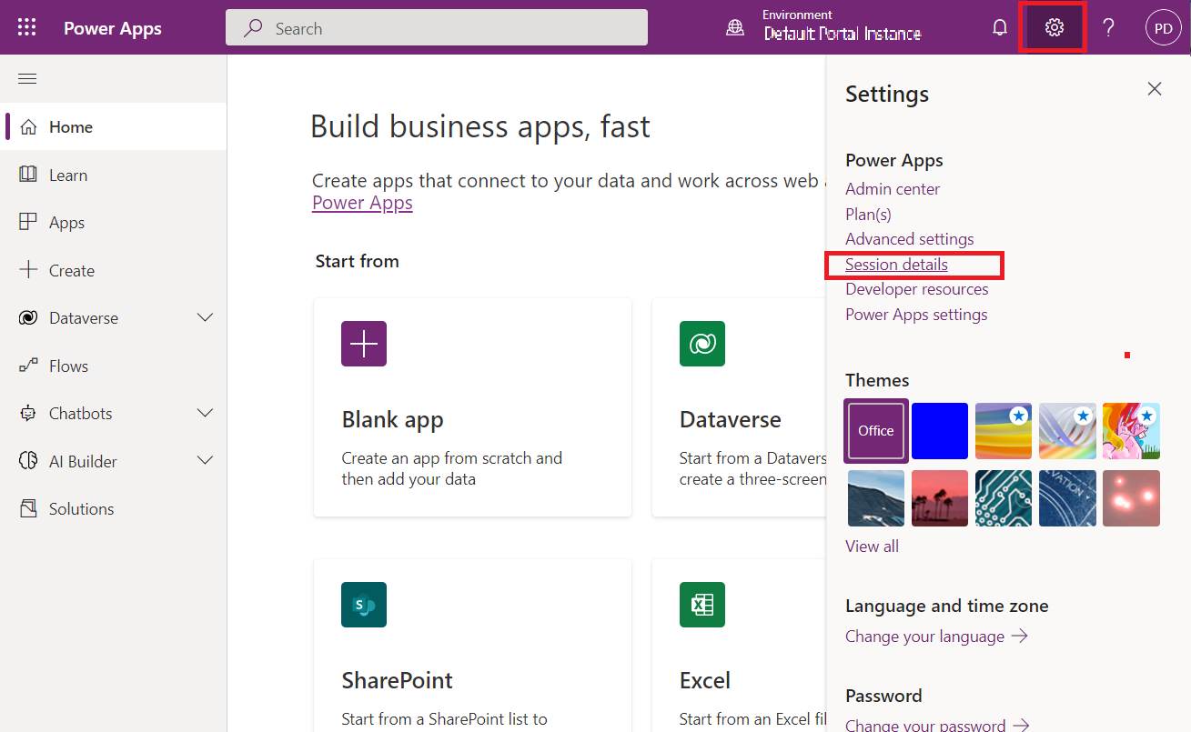Open Admin center link

[x=893, y=189]
